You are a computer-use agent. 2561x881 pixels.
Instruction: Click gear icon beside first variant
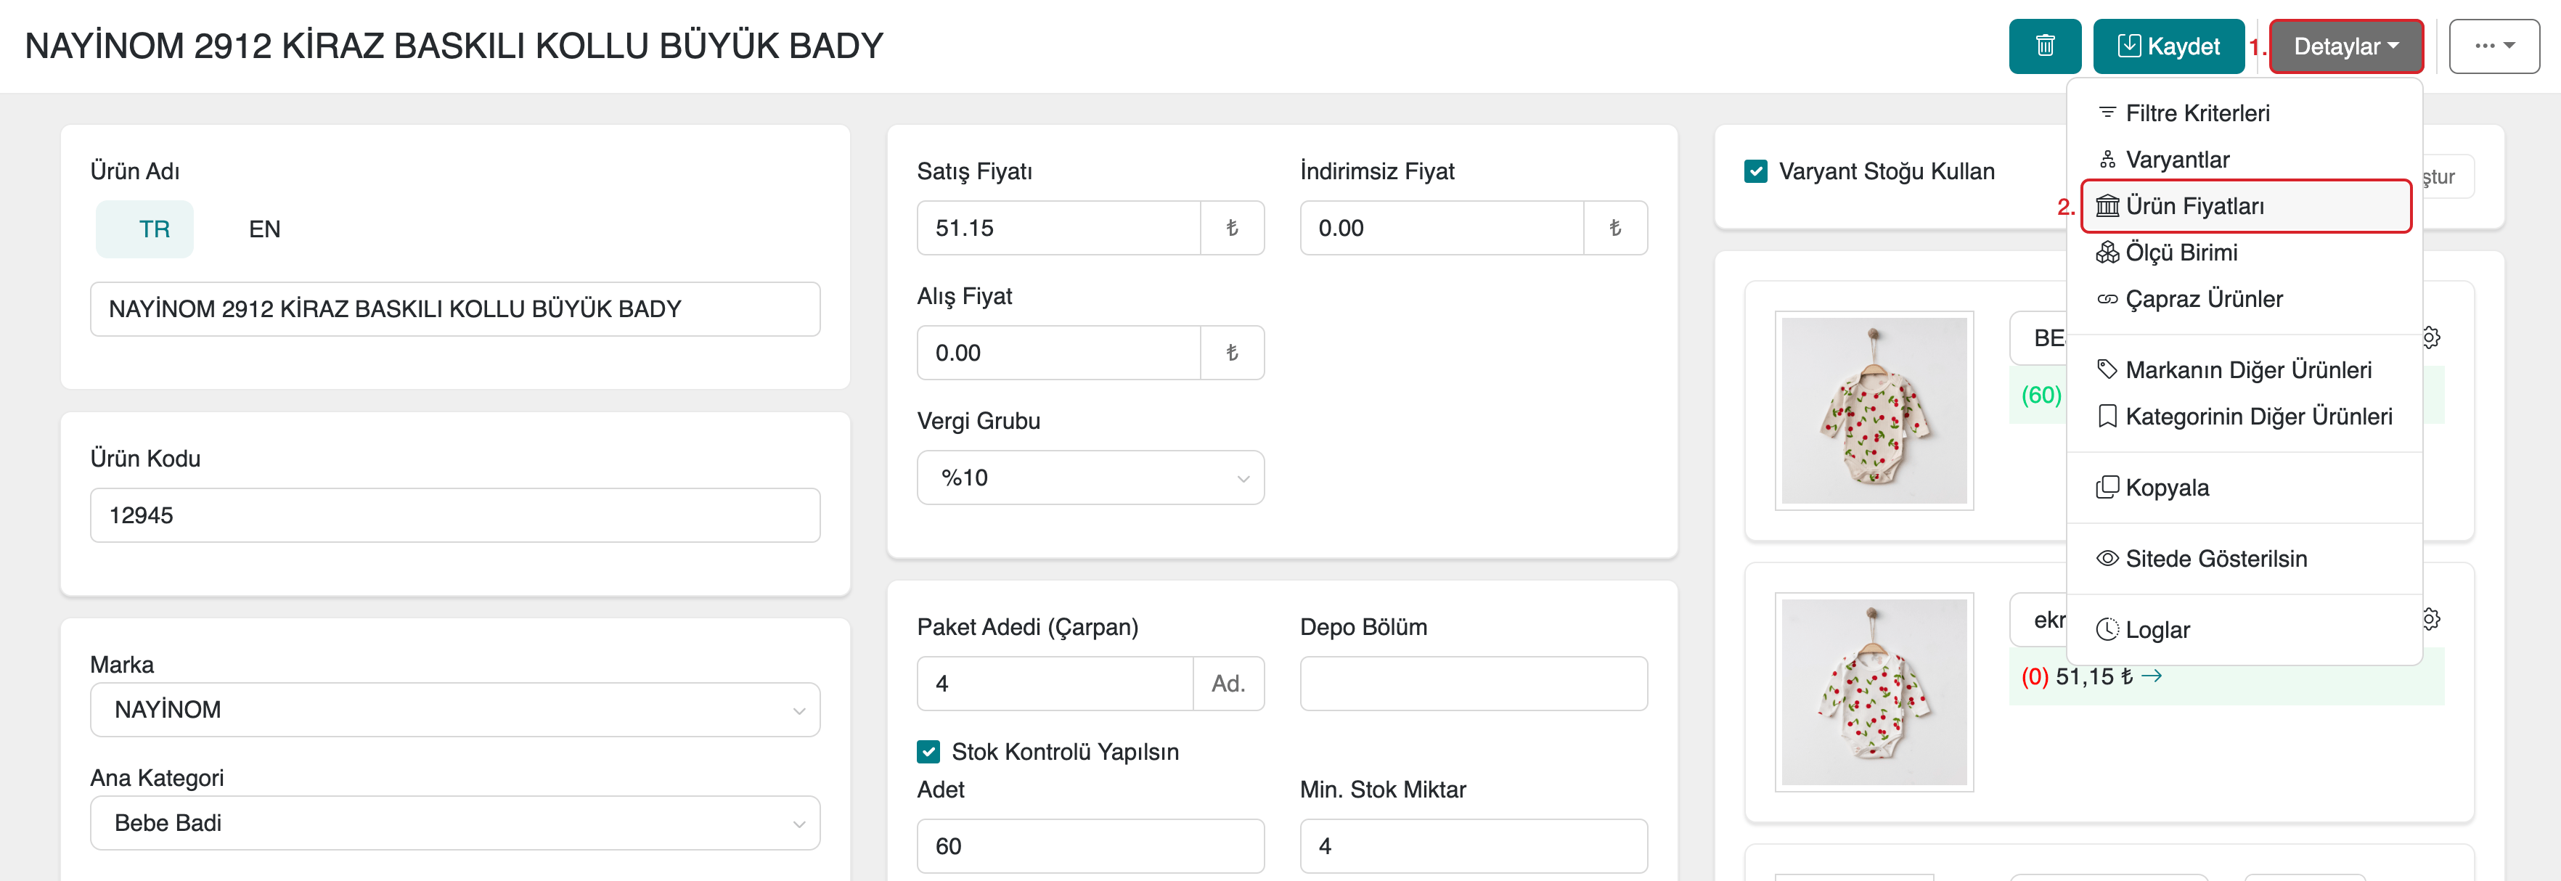click(2431, 337)
